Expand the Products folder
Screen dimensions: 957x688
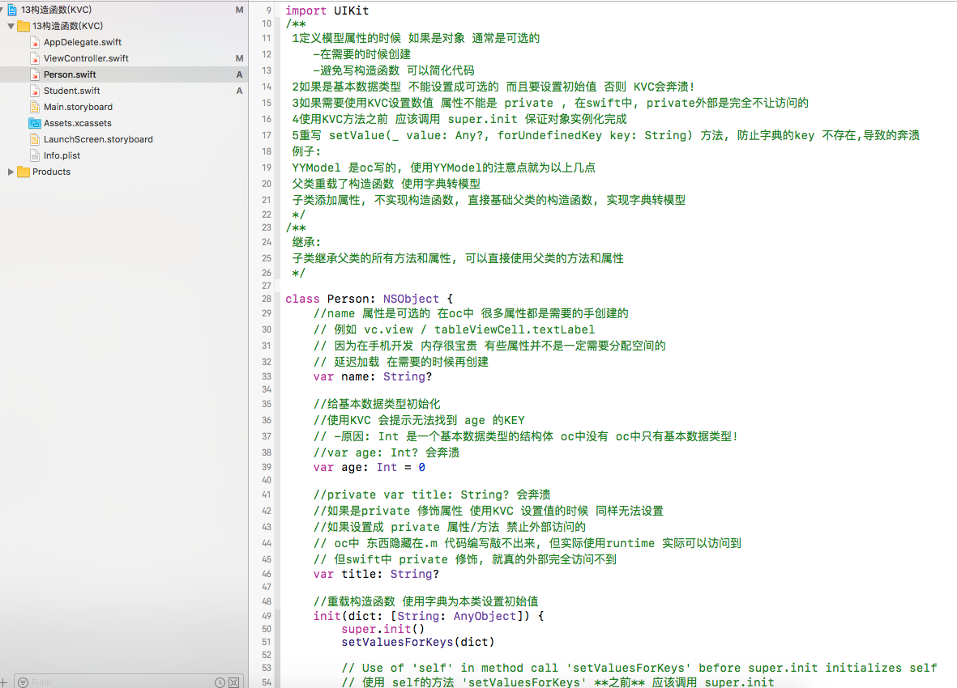pos(11,172)
